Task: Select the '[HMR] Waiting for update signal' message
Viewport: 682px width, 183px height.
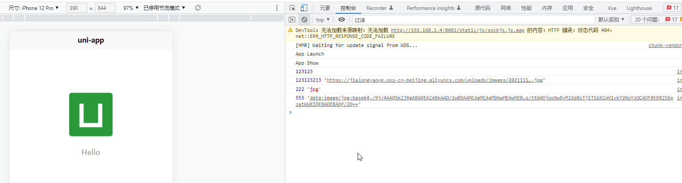Action: [x=356, y=45]
